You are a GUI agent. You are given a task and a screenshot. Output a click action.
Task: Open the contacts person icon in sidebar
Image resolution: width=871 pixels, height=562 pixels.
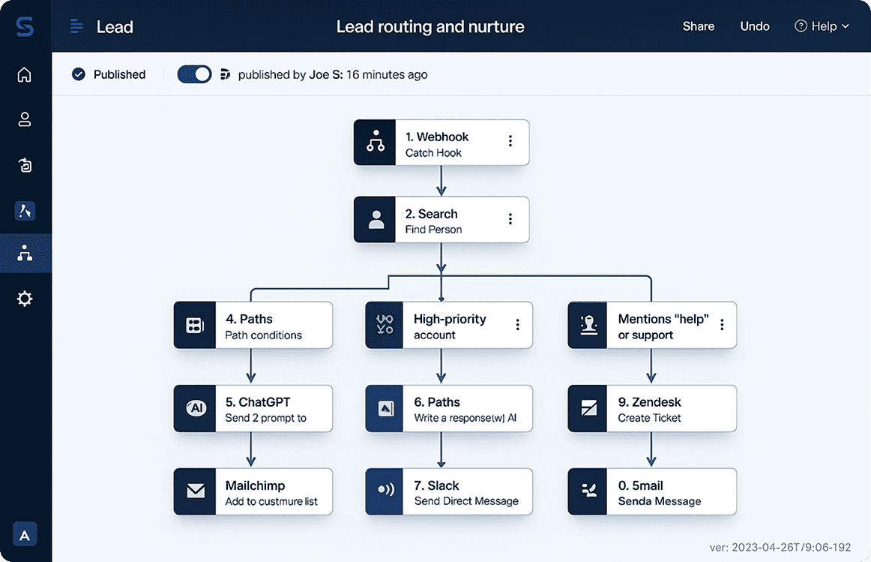coord(25,119)
